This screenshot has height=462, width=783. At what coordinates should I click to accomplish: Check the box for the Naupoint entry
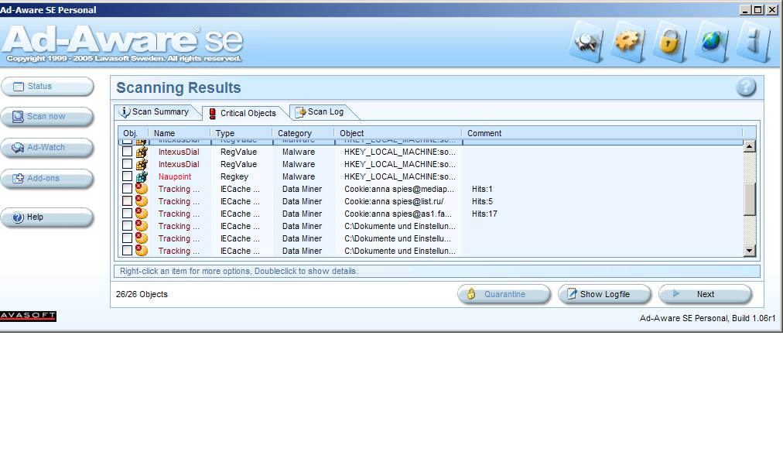(128, 176)
